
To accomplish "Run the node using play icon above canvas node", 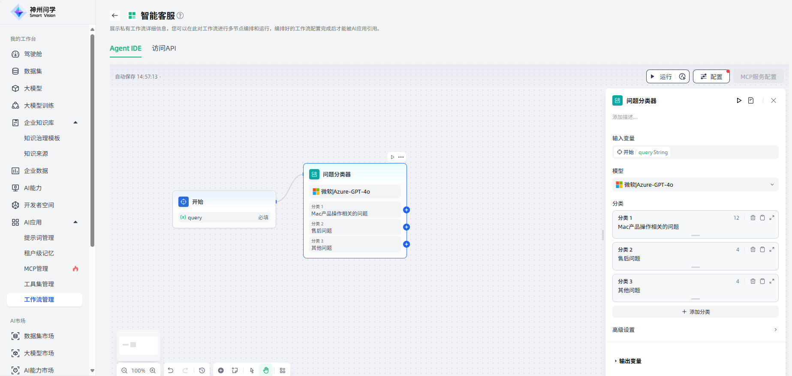I will pos(392,157).
